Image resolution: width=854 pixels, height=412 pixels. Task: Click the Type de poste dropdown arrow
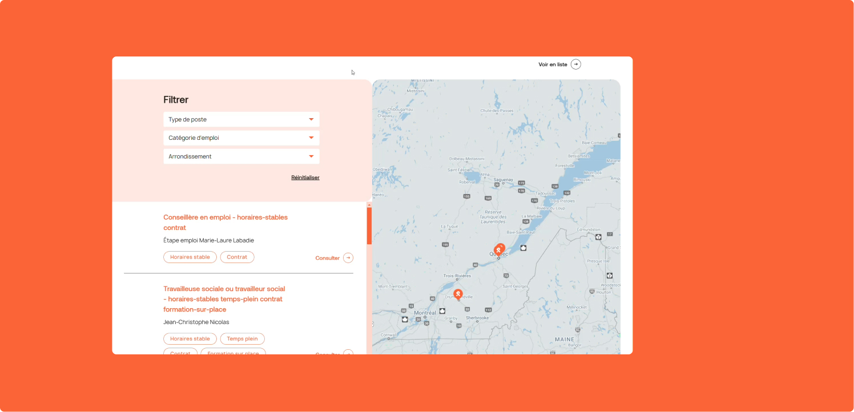[x=311, y=119]
